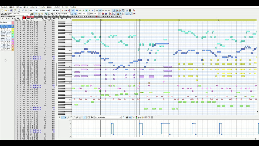Select the graph pane eraser tool
259x146 pixels.
tap(92, 117)
